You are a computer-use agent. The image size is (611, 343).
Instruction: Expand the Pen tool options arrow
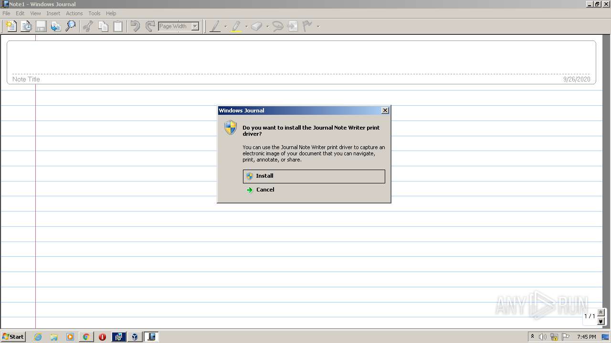click(x=225, y=27)
